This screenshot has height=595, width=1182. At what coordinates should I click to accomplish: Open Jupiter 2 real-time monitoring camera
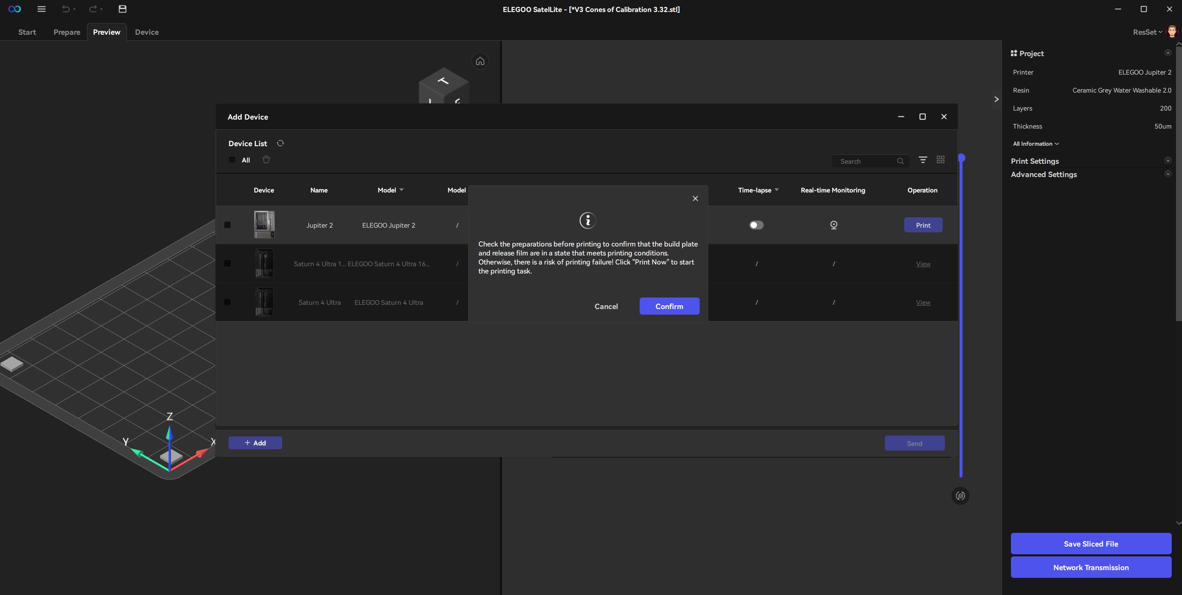pyautogui.click(x=834, y=225)
